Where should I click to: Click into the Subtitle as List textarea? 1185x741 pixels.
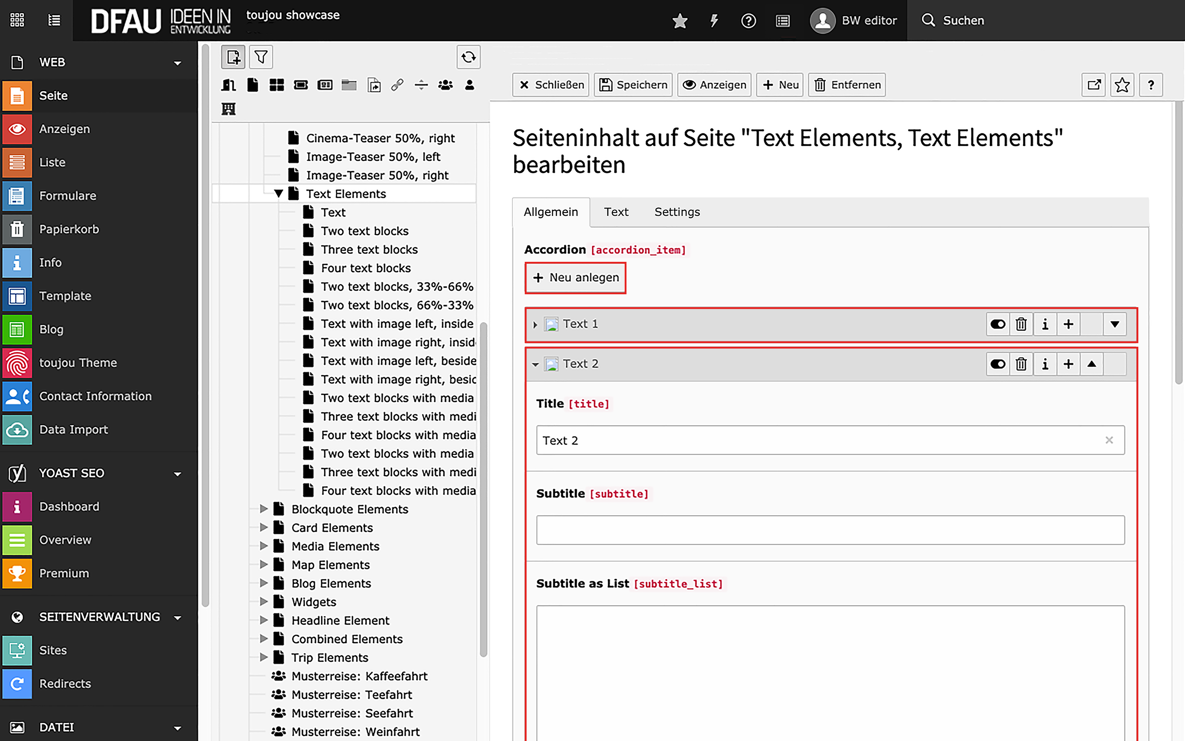(830, 673)
